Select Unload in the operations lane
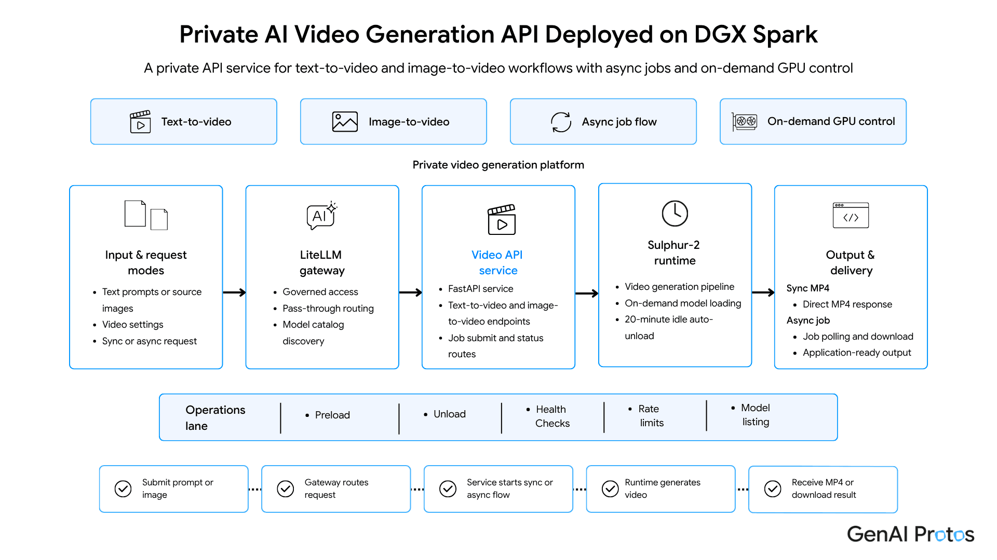The width and height of the screenshot is (997, 560). click(x=449, y=414)
